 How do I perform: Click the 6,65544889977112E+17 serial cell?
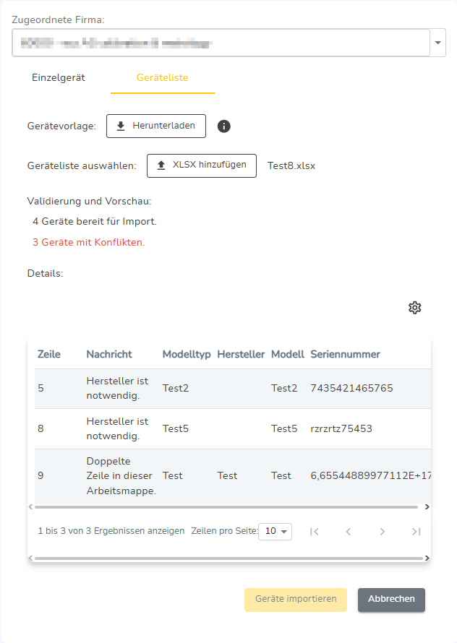[371, 475]
